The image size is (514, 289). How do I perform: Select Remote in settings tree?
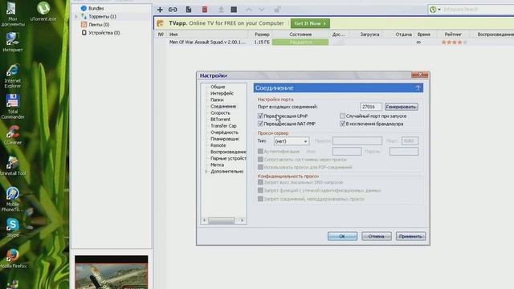coord(218,145)
